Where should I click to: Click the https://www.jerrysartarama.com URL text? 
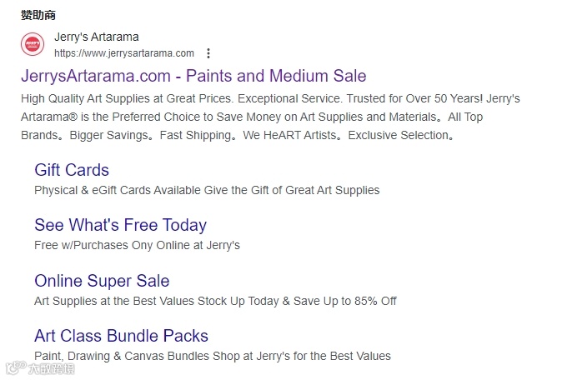tap(123, 53)
